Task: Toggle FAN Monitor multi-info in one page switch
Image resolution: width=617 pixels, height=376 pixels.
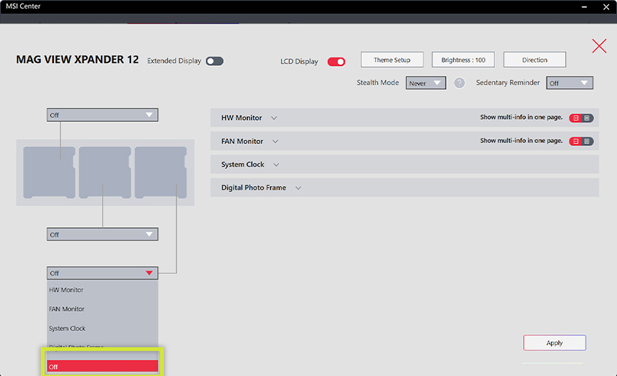Action: pos(581,141)
